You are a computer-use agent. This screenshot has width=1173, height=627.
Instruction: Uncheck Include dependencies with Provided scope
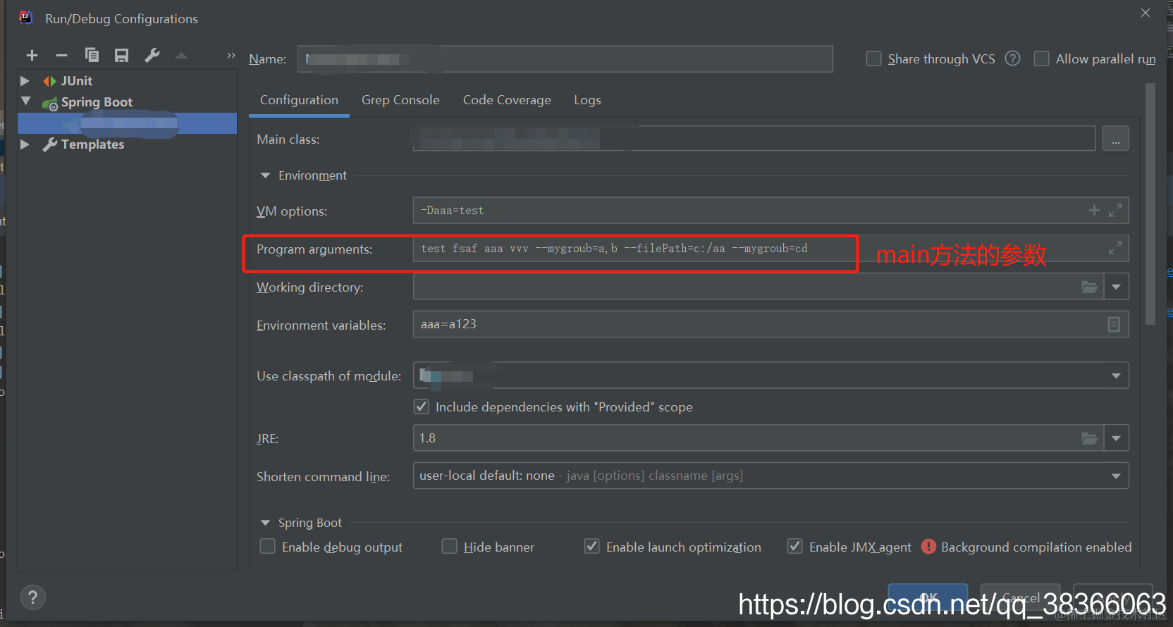pos(421,406)
